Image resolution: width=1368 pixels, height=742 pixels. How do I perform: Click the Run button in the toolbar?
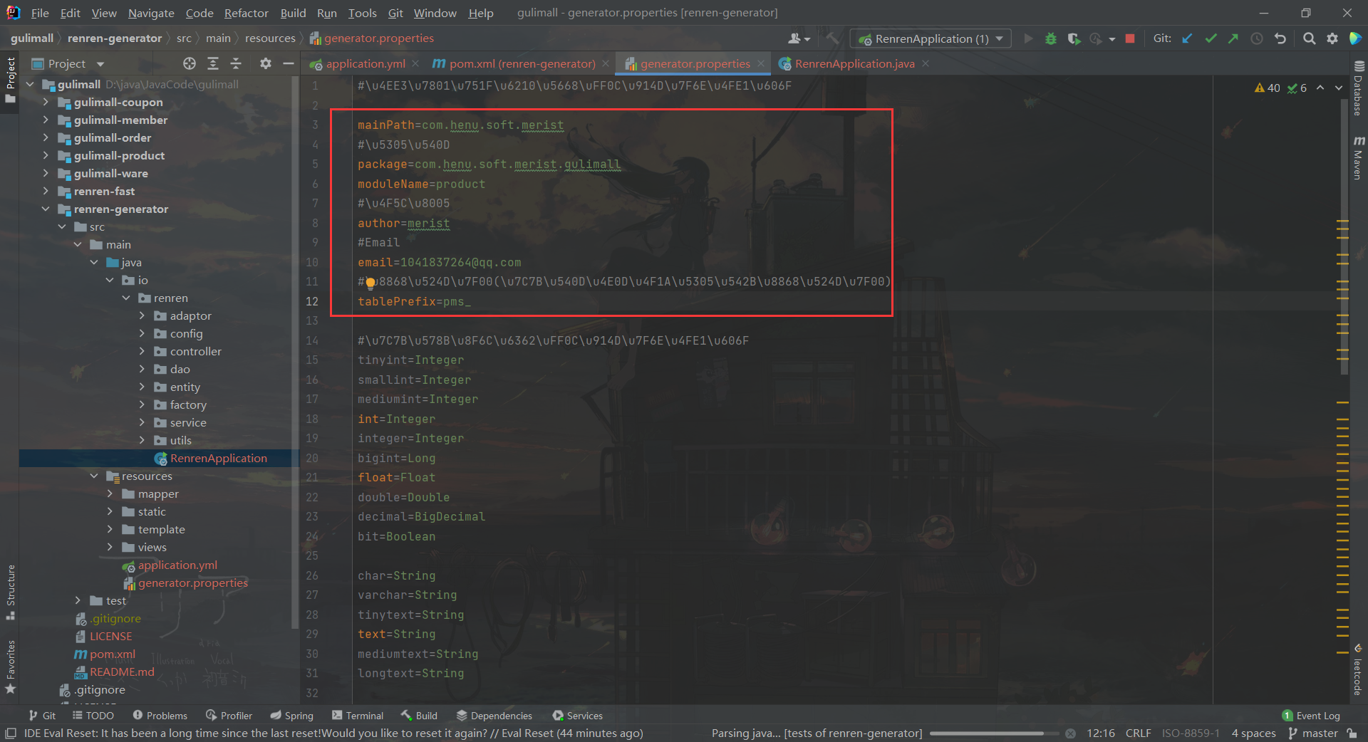[1028, 38]
